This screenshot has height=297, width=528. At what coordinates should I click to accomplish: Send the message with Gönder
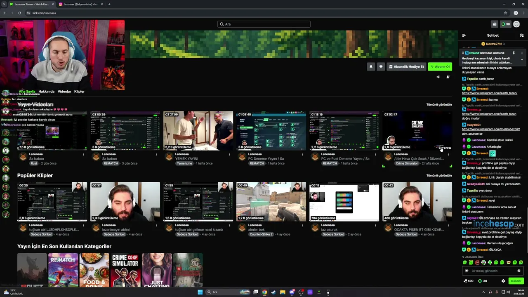516,281
